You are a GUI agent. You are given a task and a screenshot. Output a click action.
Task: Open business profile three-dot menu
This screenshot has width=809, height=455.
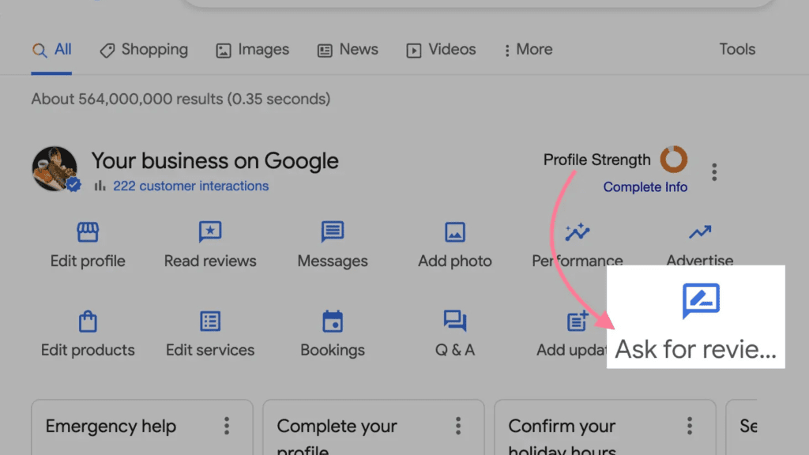pos(714,171)
